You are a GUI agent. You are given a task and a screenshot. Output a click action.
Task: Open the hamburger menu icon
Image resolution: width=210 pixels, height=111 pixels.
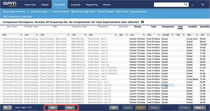pos(202,5)
